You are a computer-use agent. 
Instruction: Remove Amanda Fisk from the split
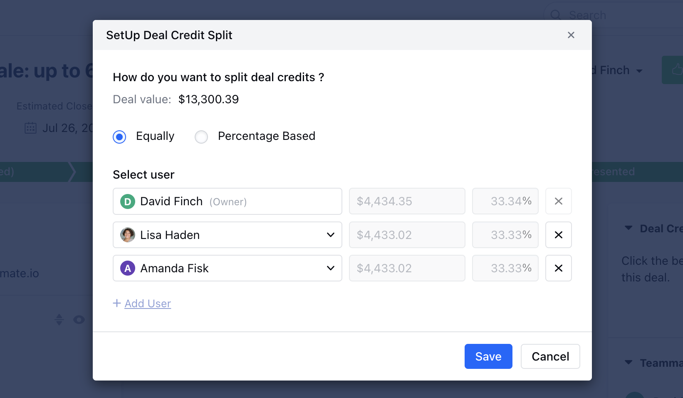pyautogui.click(x=558, y=268)
